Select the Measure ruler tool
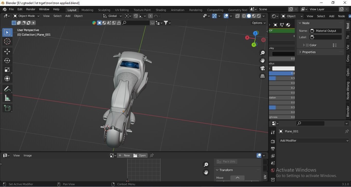The width and height of the screenshot is (351, 187). coord(7,98)
